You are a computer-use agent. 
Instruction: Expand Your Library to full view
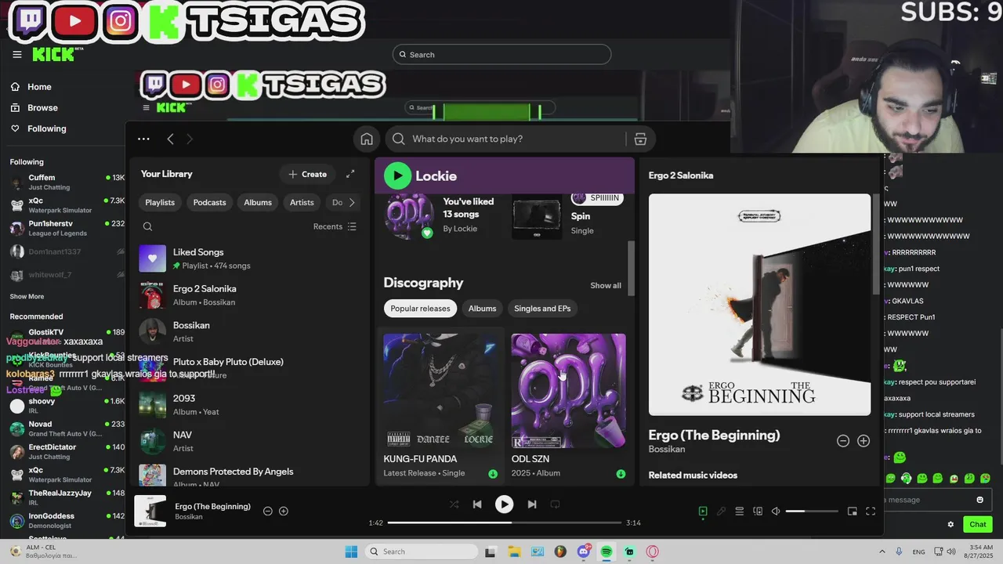coord(350,174)
